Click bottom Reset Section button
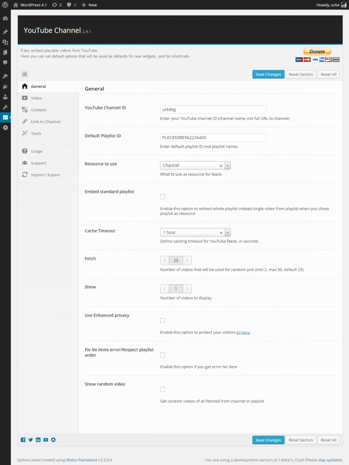349x465 pixels. (x=301, y=440)
